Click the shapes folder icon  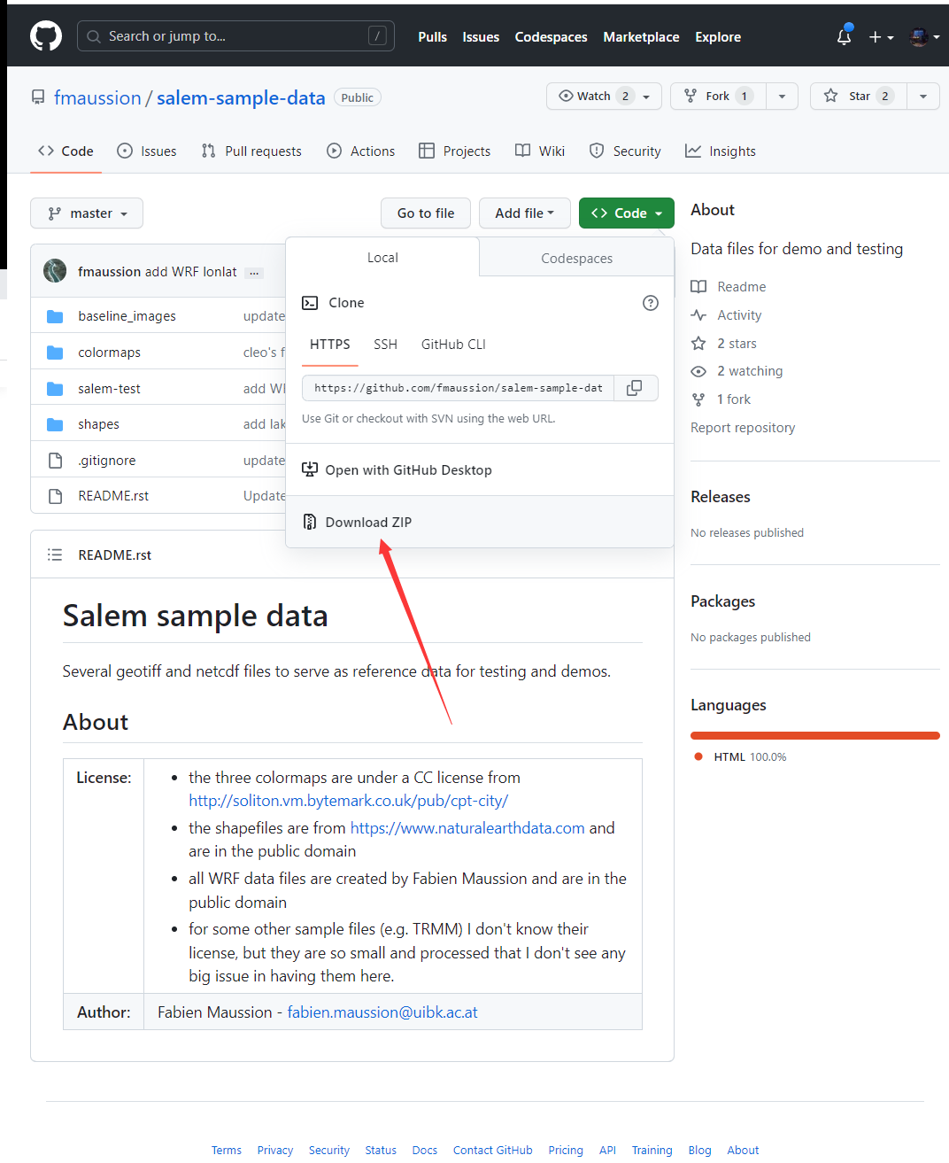pyautogui.click(x=55, y=424)
